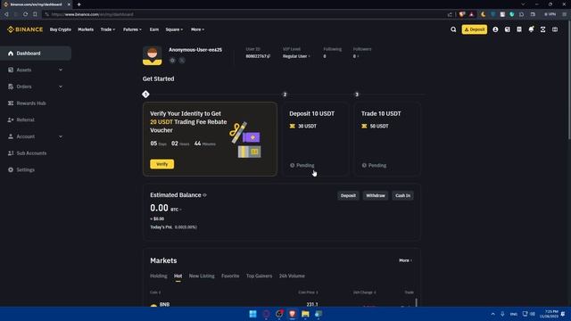This screenshot has width=571, height=321.
Task: Click the share icon in the address bar
Action: [450, 14]
